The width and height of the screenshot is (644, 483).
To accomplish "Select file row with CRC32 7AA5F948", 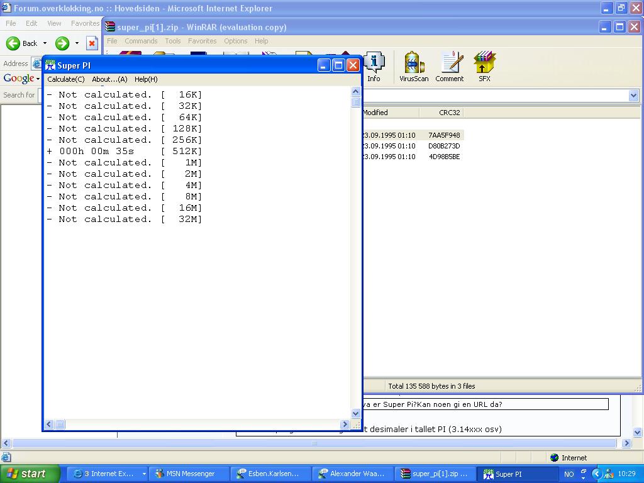I will click(413, 135).
